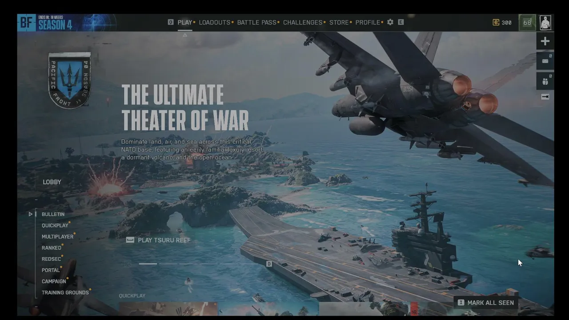Switch to the Play tab

tap(185, 22)
